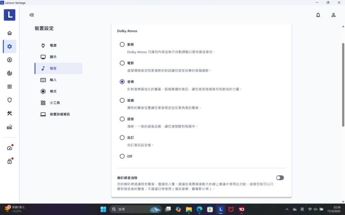The height and width of the screenshot is (215, 345).
Task: Toggle the 喇叭噪音消除 switch
Action: click(280, 178)
